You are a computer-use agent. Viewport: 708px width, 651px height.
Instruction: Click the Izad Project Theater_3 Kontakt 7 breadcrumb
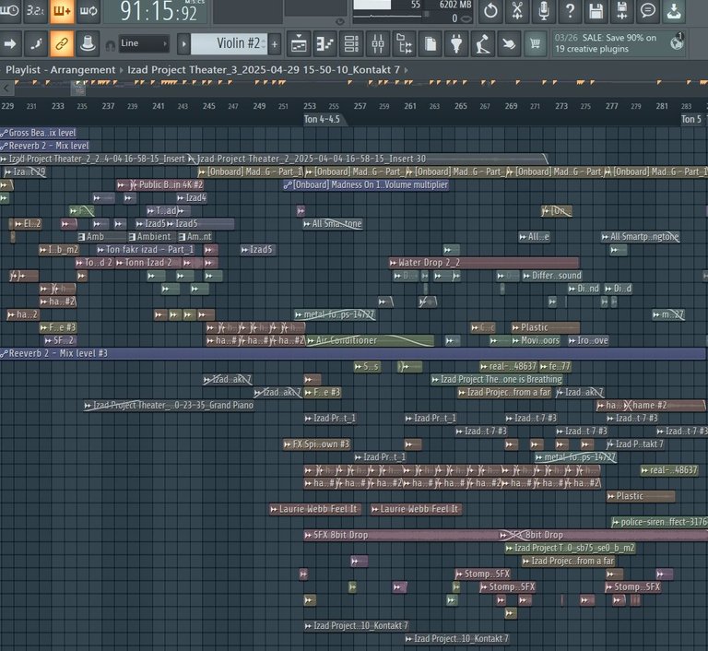[x=264, y=70]
